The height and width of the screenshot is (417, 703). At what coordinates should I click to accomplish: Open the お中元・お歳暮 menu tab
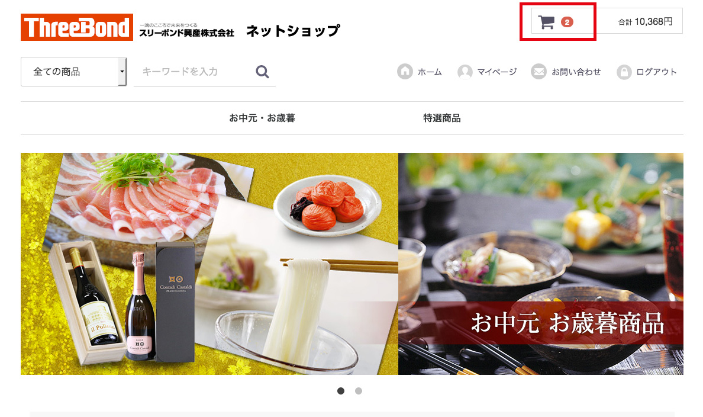(x=262, y=118)
